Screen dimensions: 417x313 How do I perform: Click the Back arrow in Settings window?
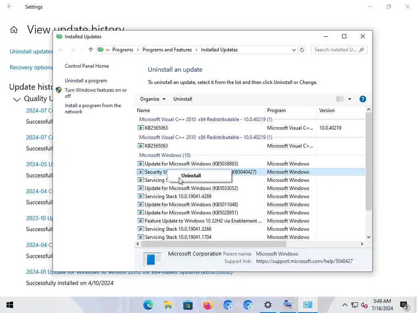tap(10, 7)
